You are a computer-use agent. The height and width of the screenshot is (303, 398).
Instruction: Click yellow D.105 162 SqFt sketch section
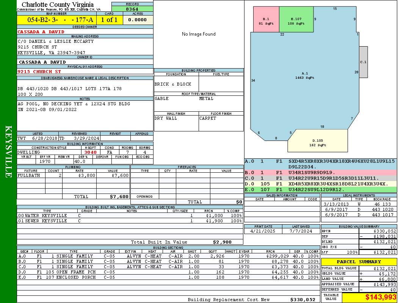(318, 141)
